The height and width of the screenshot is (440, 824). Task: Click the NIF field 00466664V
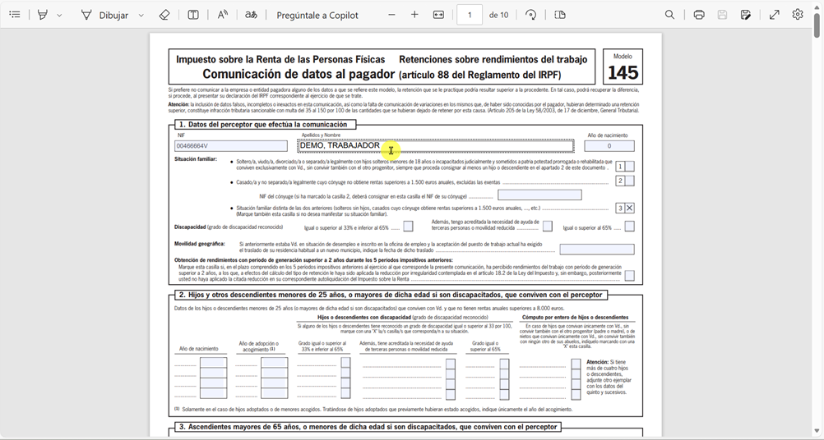[231, 146]
